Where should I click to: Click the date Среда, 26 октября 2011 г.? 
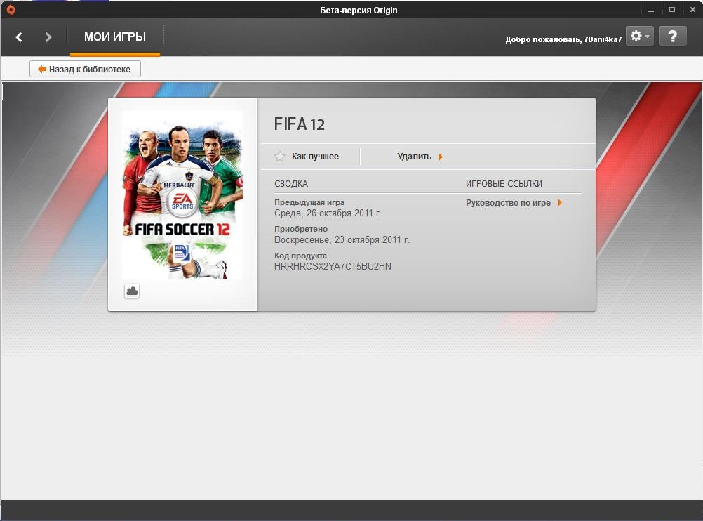pos(328,213)
